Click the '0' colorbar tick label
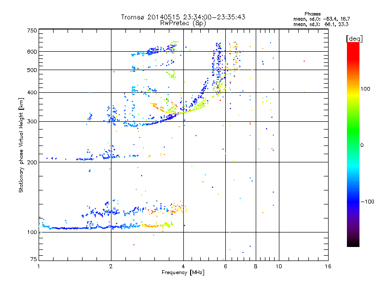The width and height of the screenshot is (386, 290). coord(362,145)
